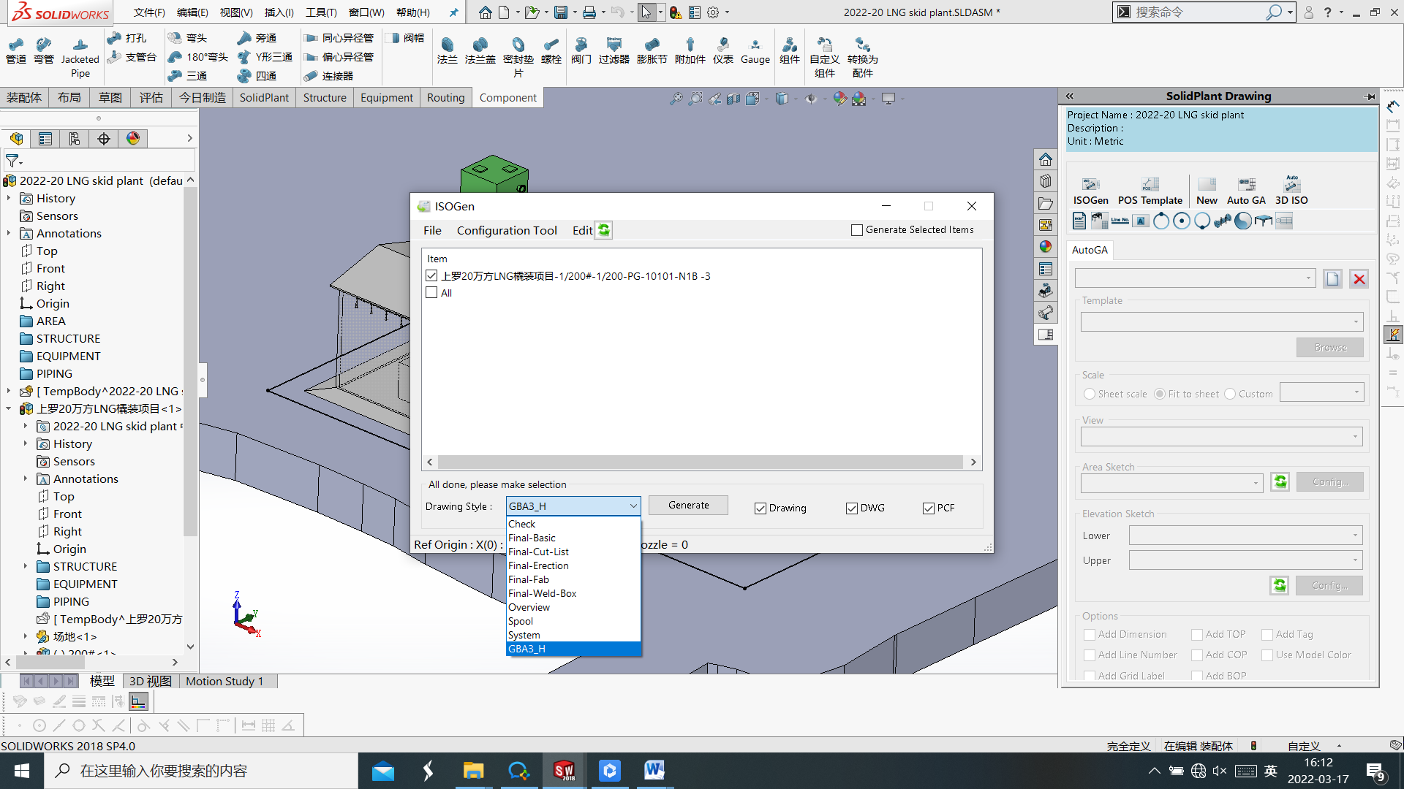Open the 工具(T) menu
Image resolution: width=1404 pixels, height=789 pixels.
(321, 12)
